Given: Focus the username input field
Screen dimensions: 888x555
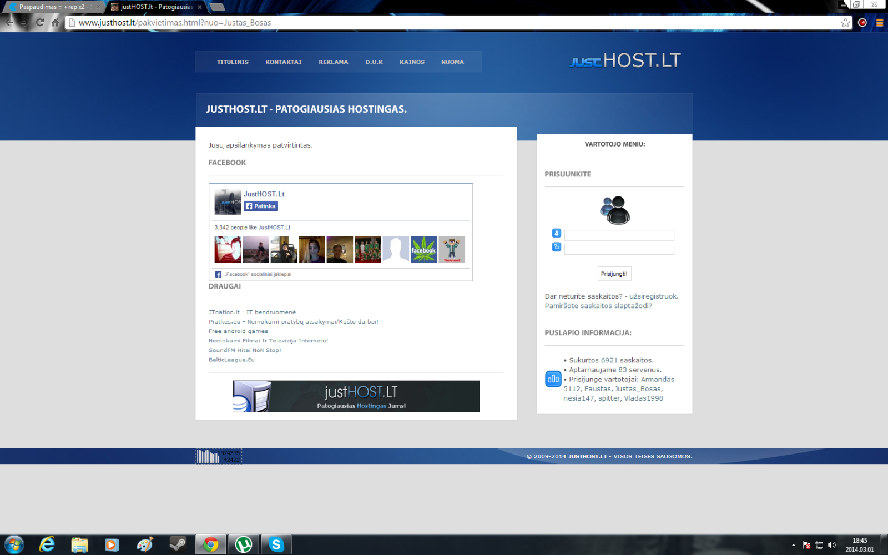Looking at the screenshot, I should pos(619,235).
